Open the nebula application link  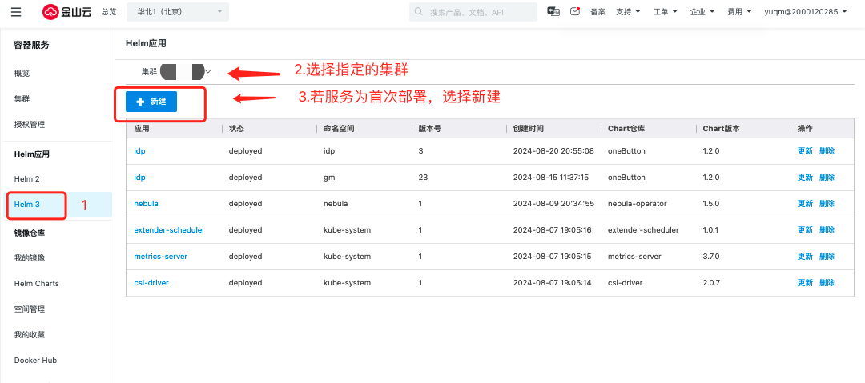pos(146,204)
